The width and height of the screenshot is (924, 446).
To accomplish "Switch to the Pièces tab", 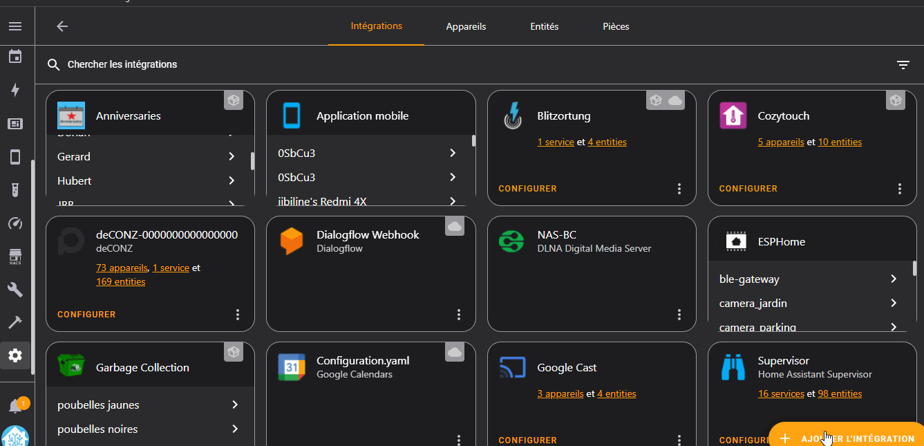I will (x=616, y=27).
